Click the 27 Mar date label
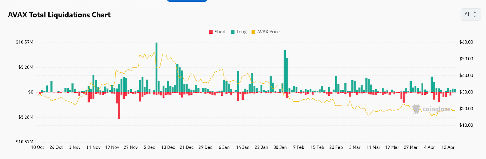 coord(411,147)
